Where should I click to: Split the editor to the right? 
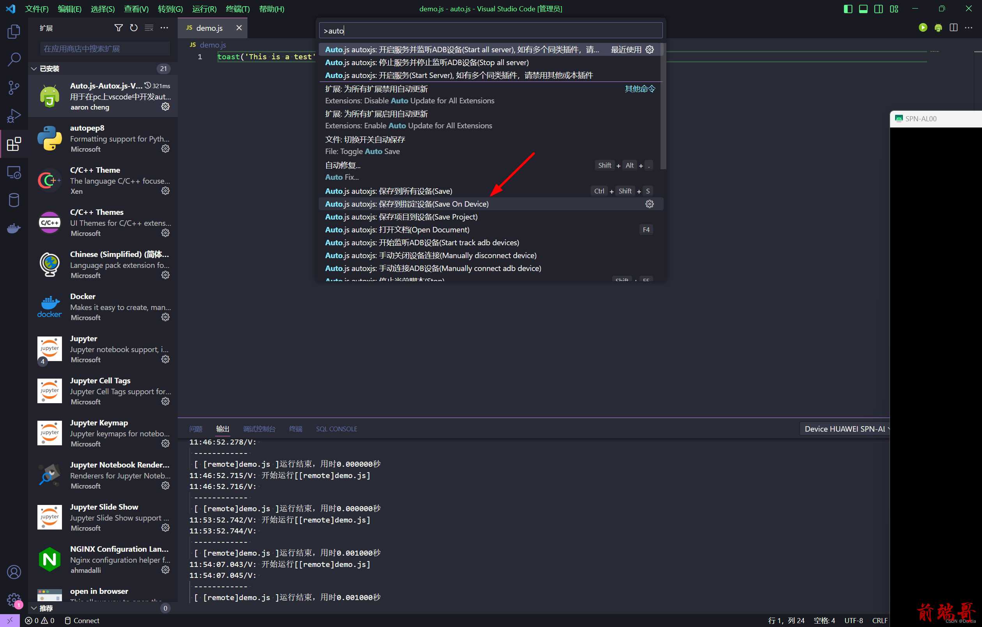click(954, 28)
